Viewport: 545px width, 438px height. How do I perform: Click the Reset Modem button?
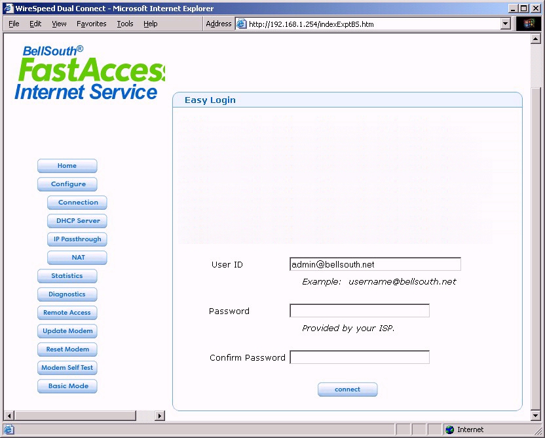click(x=67, y=349)
